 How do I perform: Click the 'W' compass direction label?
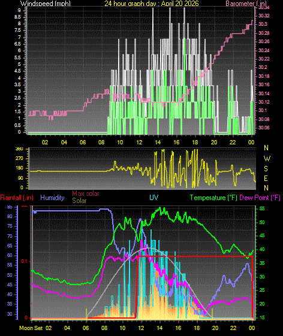pos(267,159)
